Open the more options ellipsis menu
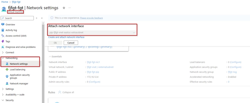The image size is (250, 103). [69, 8]
